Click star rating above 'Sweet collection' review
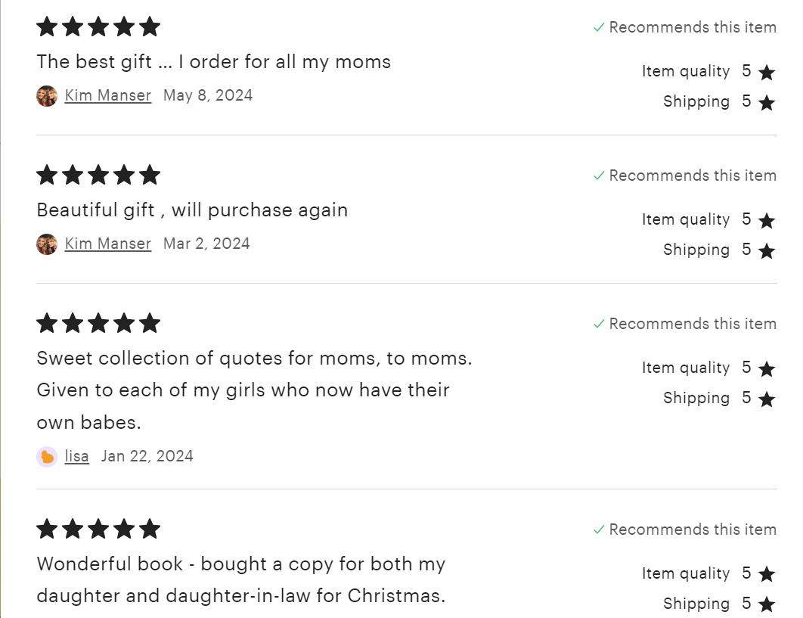Image resolution: width=803 pixels, height=618 pixels. coord(98,324)
